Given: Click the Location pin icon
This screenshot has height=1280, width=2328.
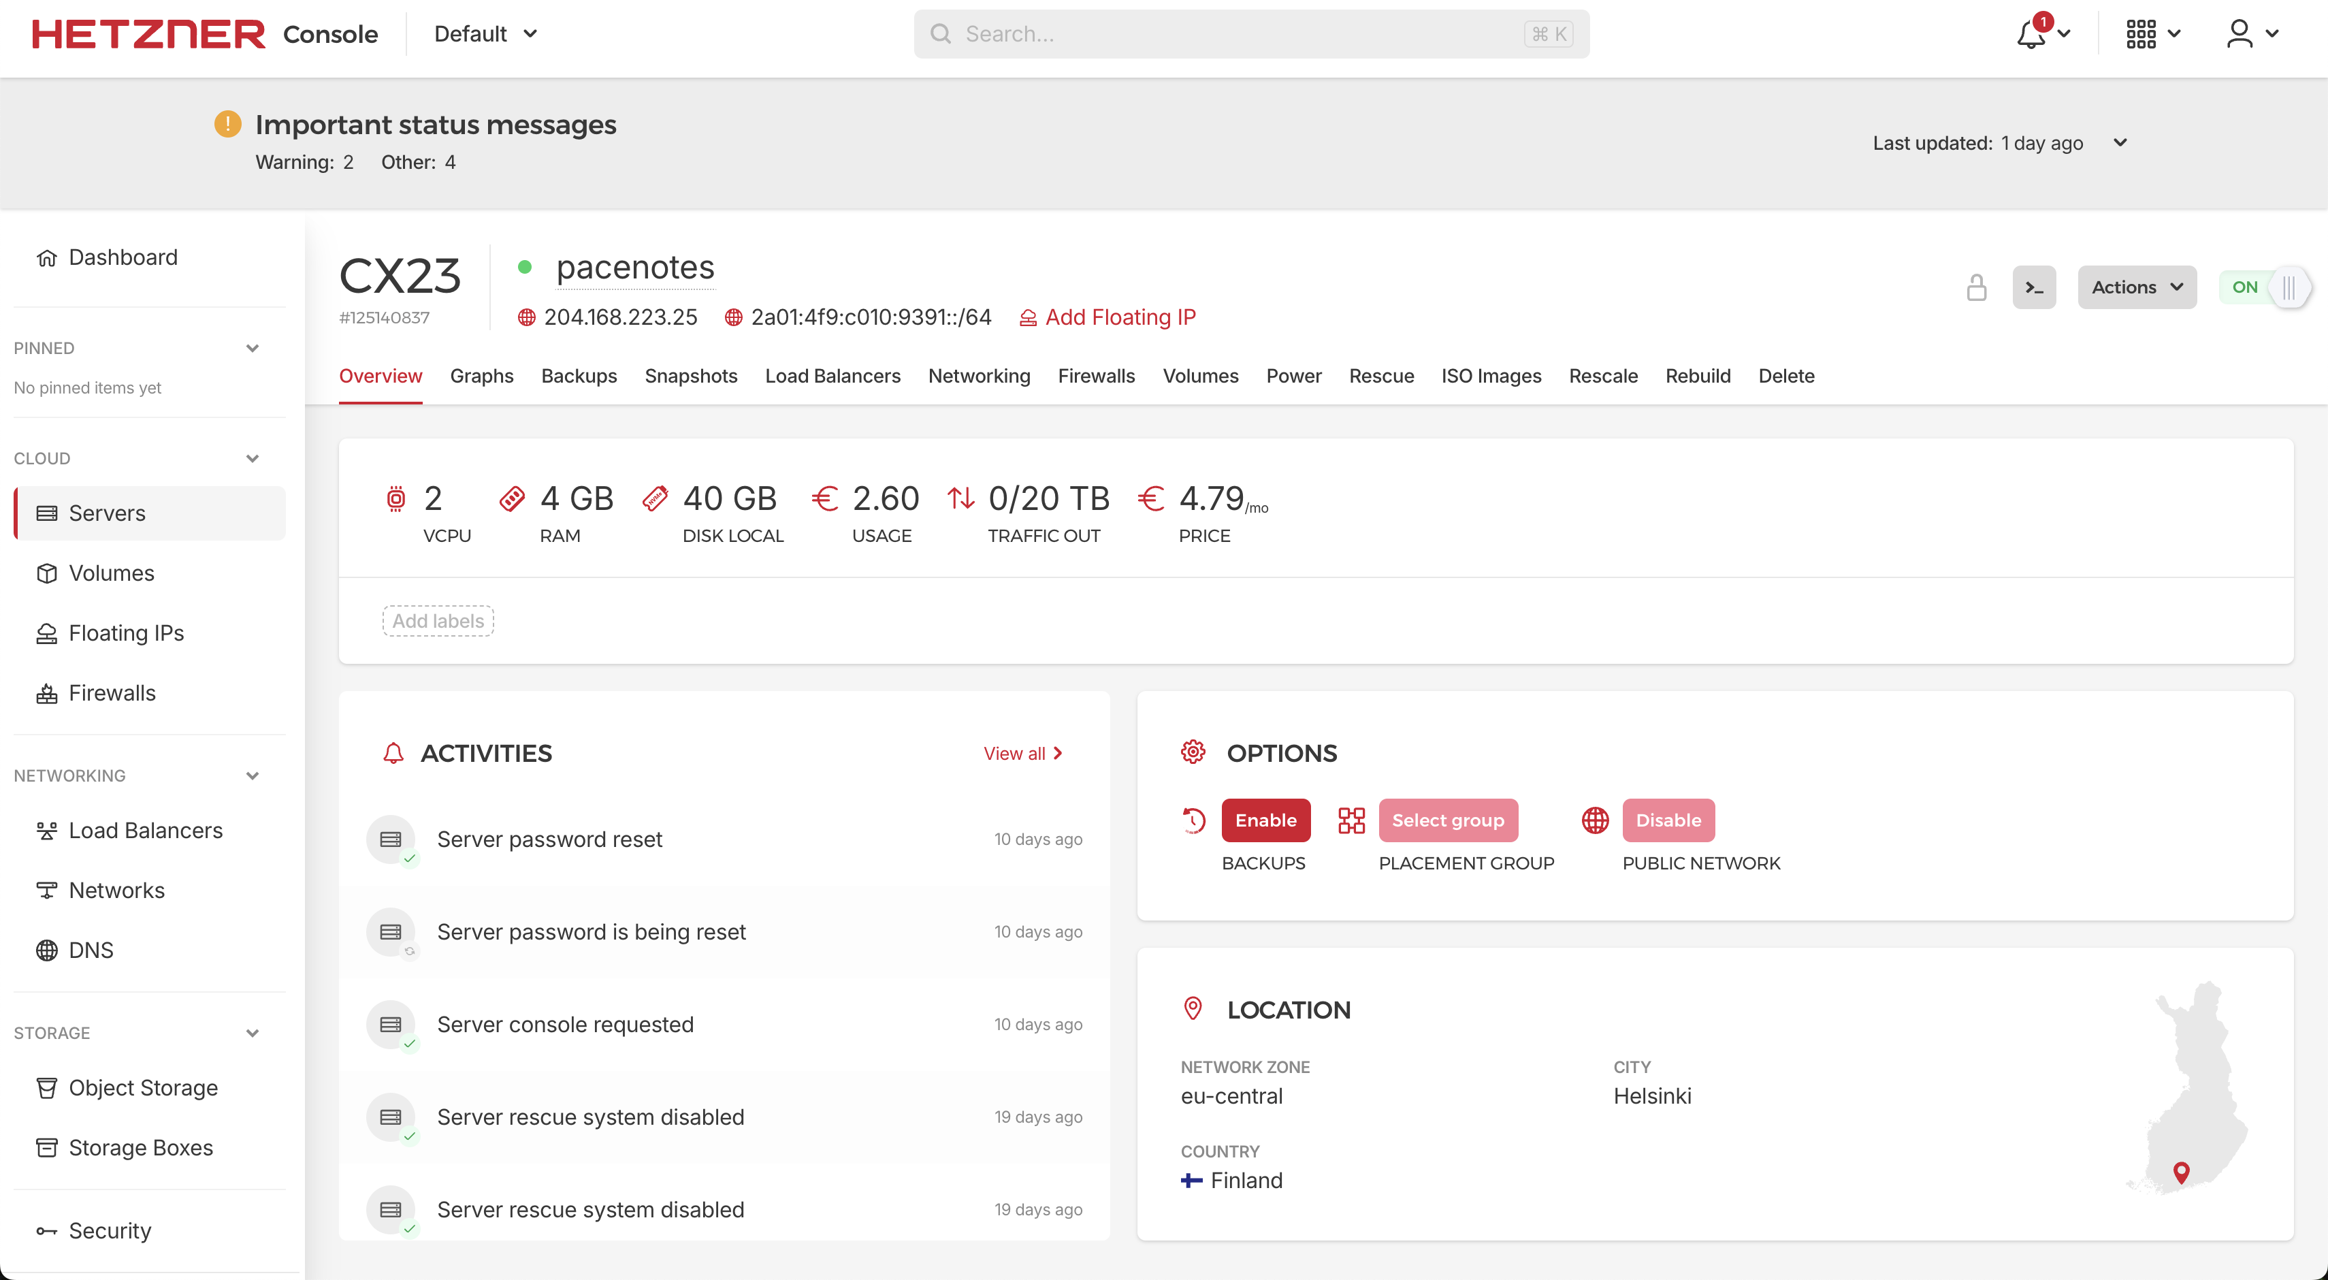Looking at the screenshot, I should click(x=1193, y=1009).
